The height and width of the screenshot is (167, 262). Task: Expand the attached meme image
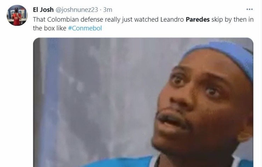(x=143, y=102)
